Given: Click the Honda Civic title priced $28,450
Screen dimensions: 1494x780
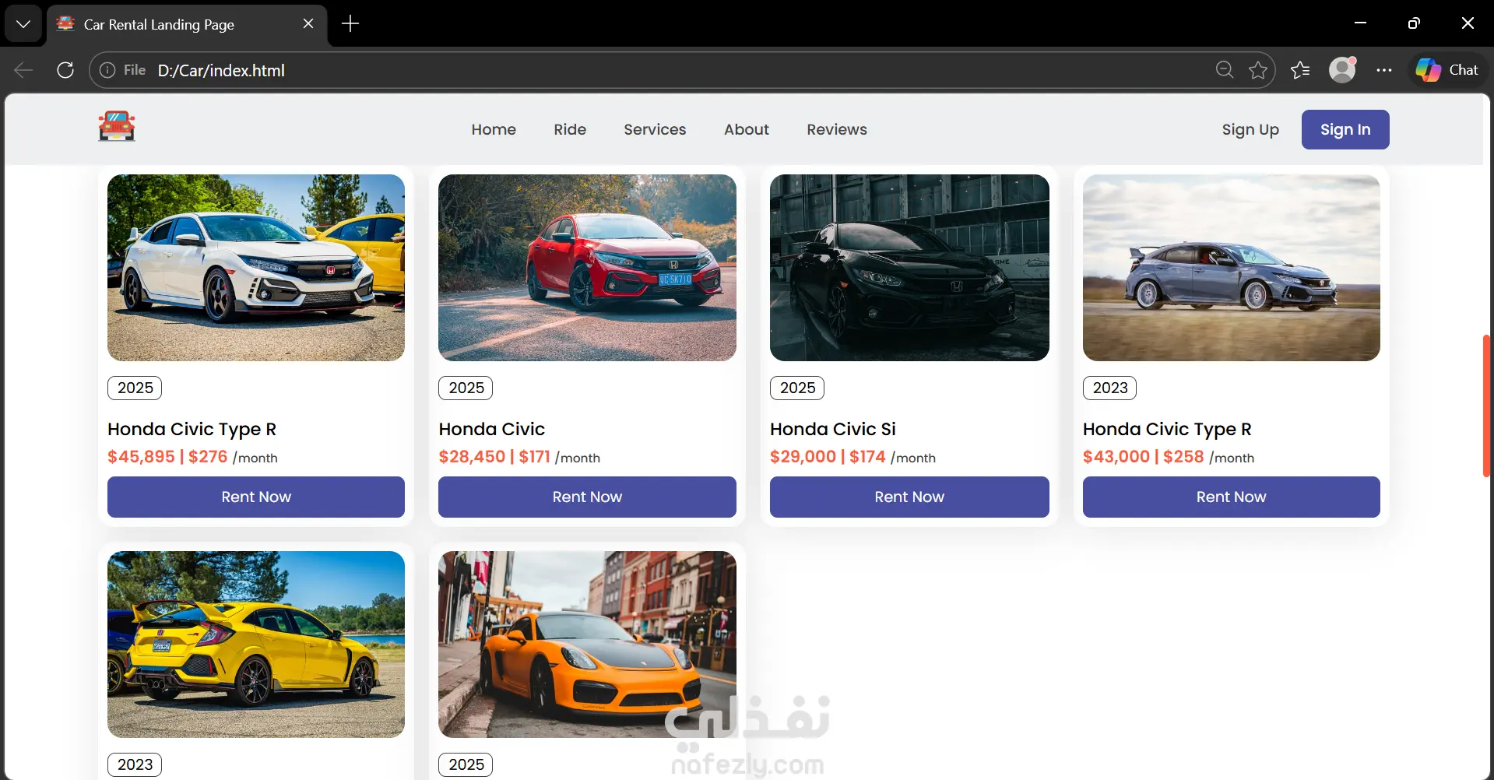Looking at the screenshot, I should click(492, 429).
